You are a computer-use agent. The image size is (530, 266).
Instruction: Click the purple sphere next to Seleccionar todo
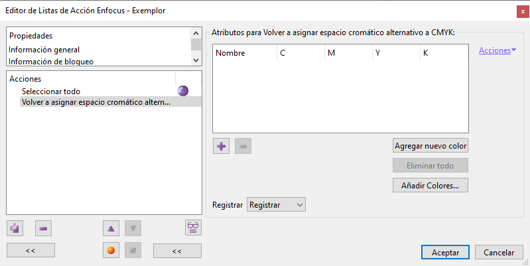coord(183,91)
